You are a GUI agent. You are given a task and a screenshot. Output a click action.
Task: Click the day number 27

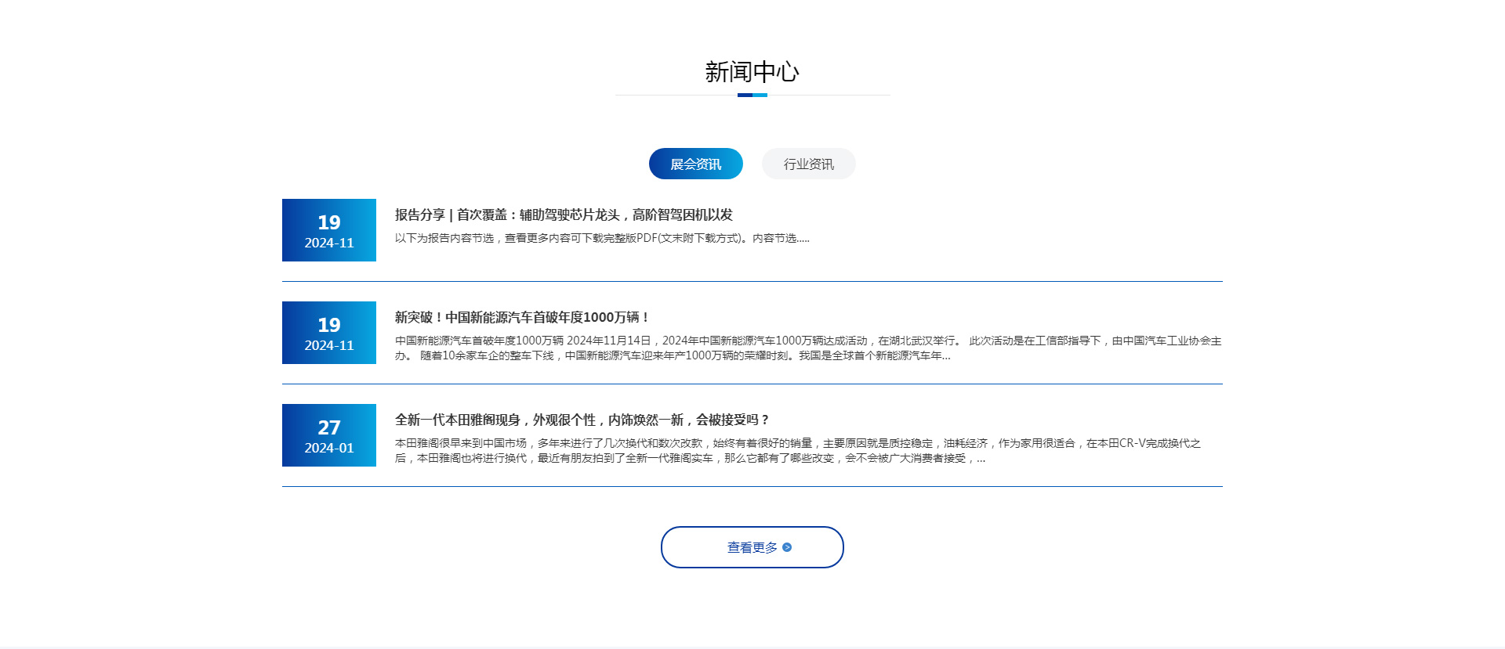(329, 427)
